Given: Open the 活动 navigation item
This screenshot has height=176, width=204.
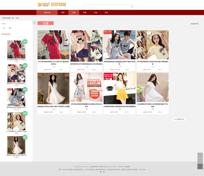Looking at the screenshot, I should pos(106,12).
